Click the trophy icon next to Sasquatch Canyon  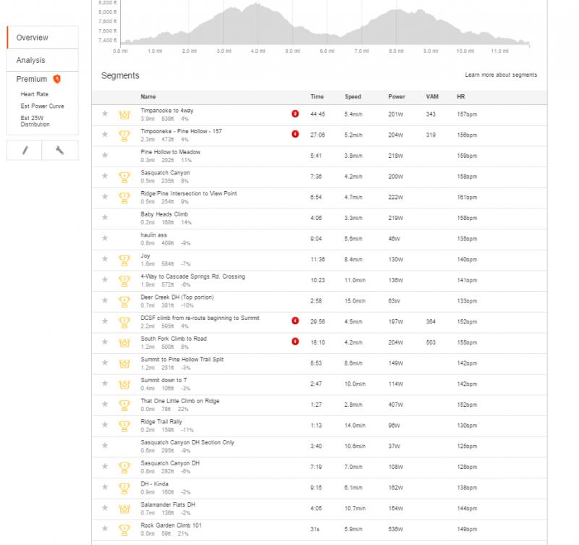[x=124, y=177]
